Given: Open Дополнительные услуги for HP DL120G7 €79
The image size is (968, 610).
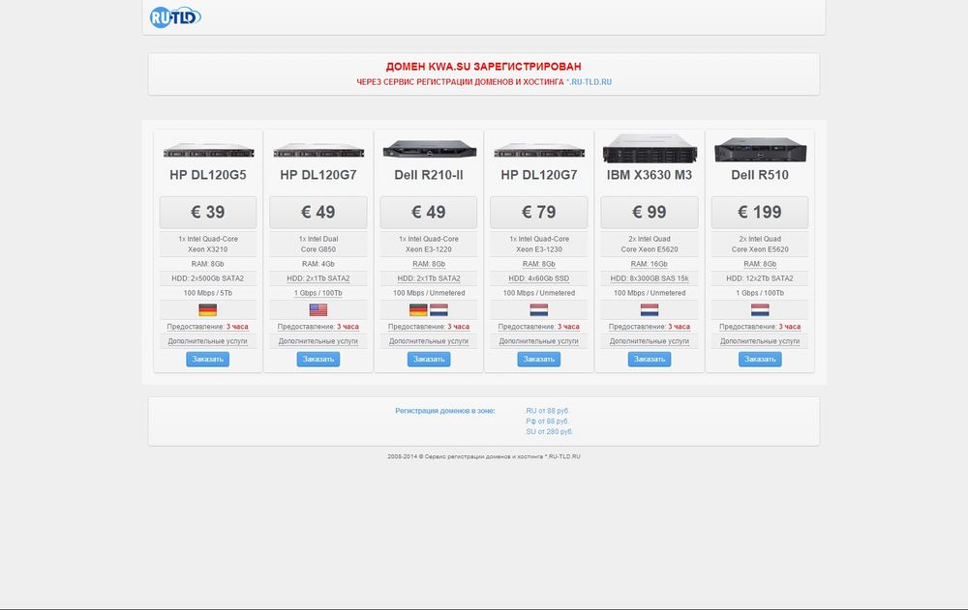Looking at the screenshot, I should [539, 341].
